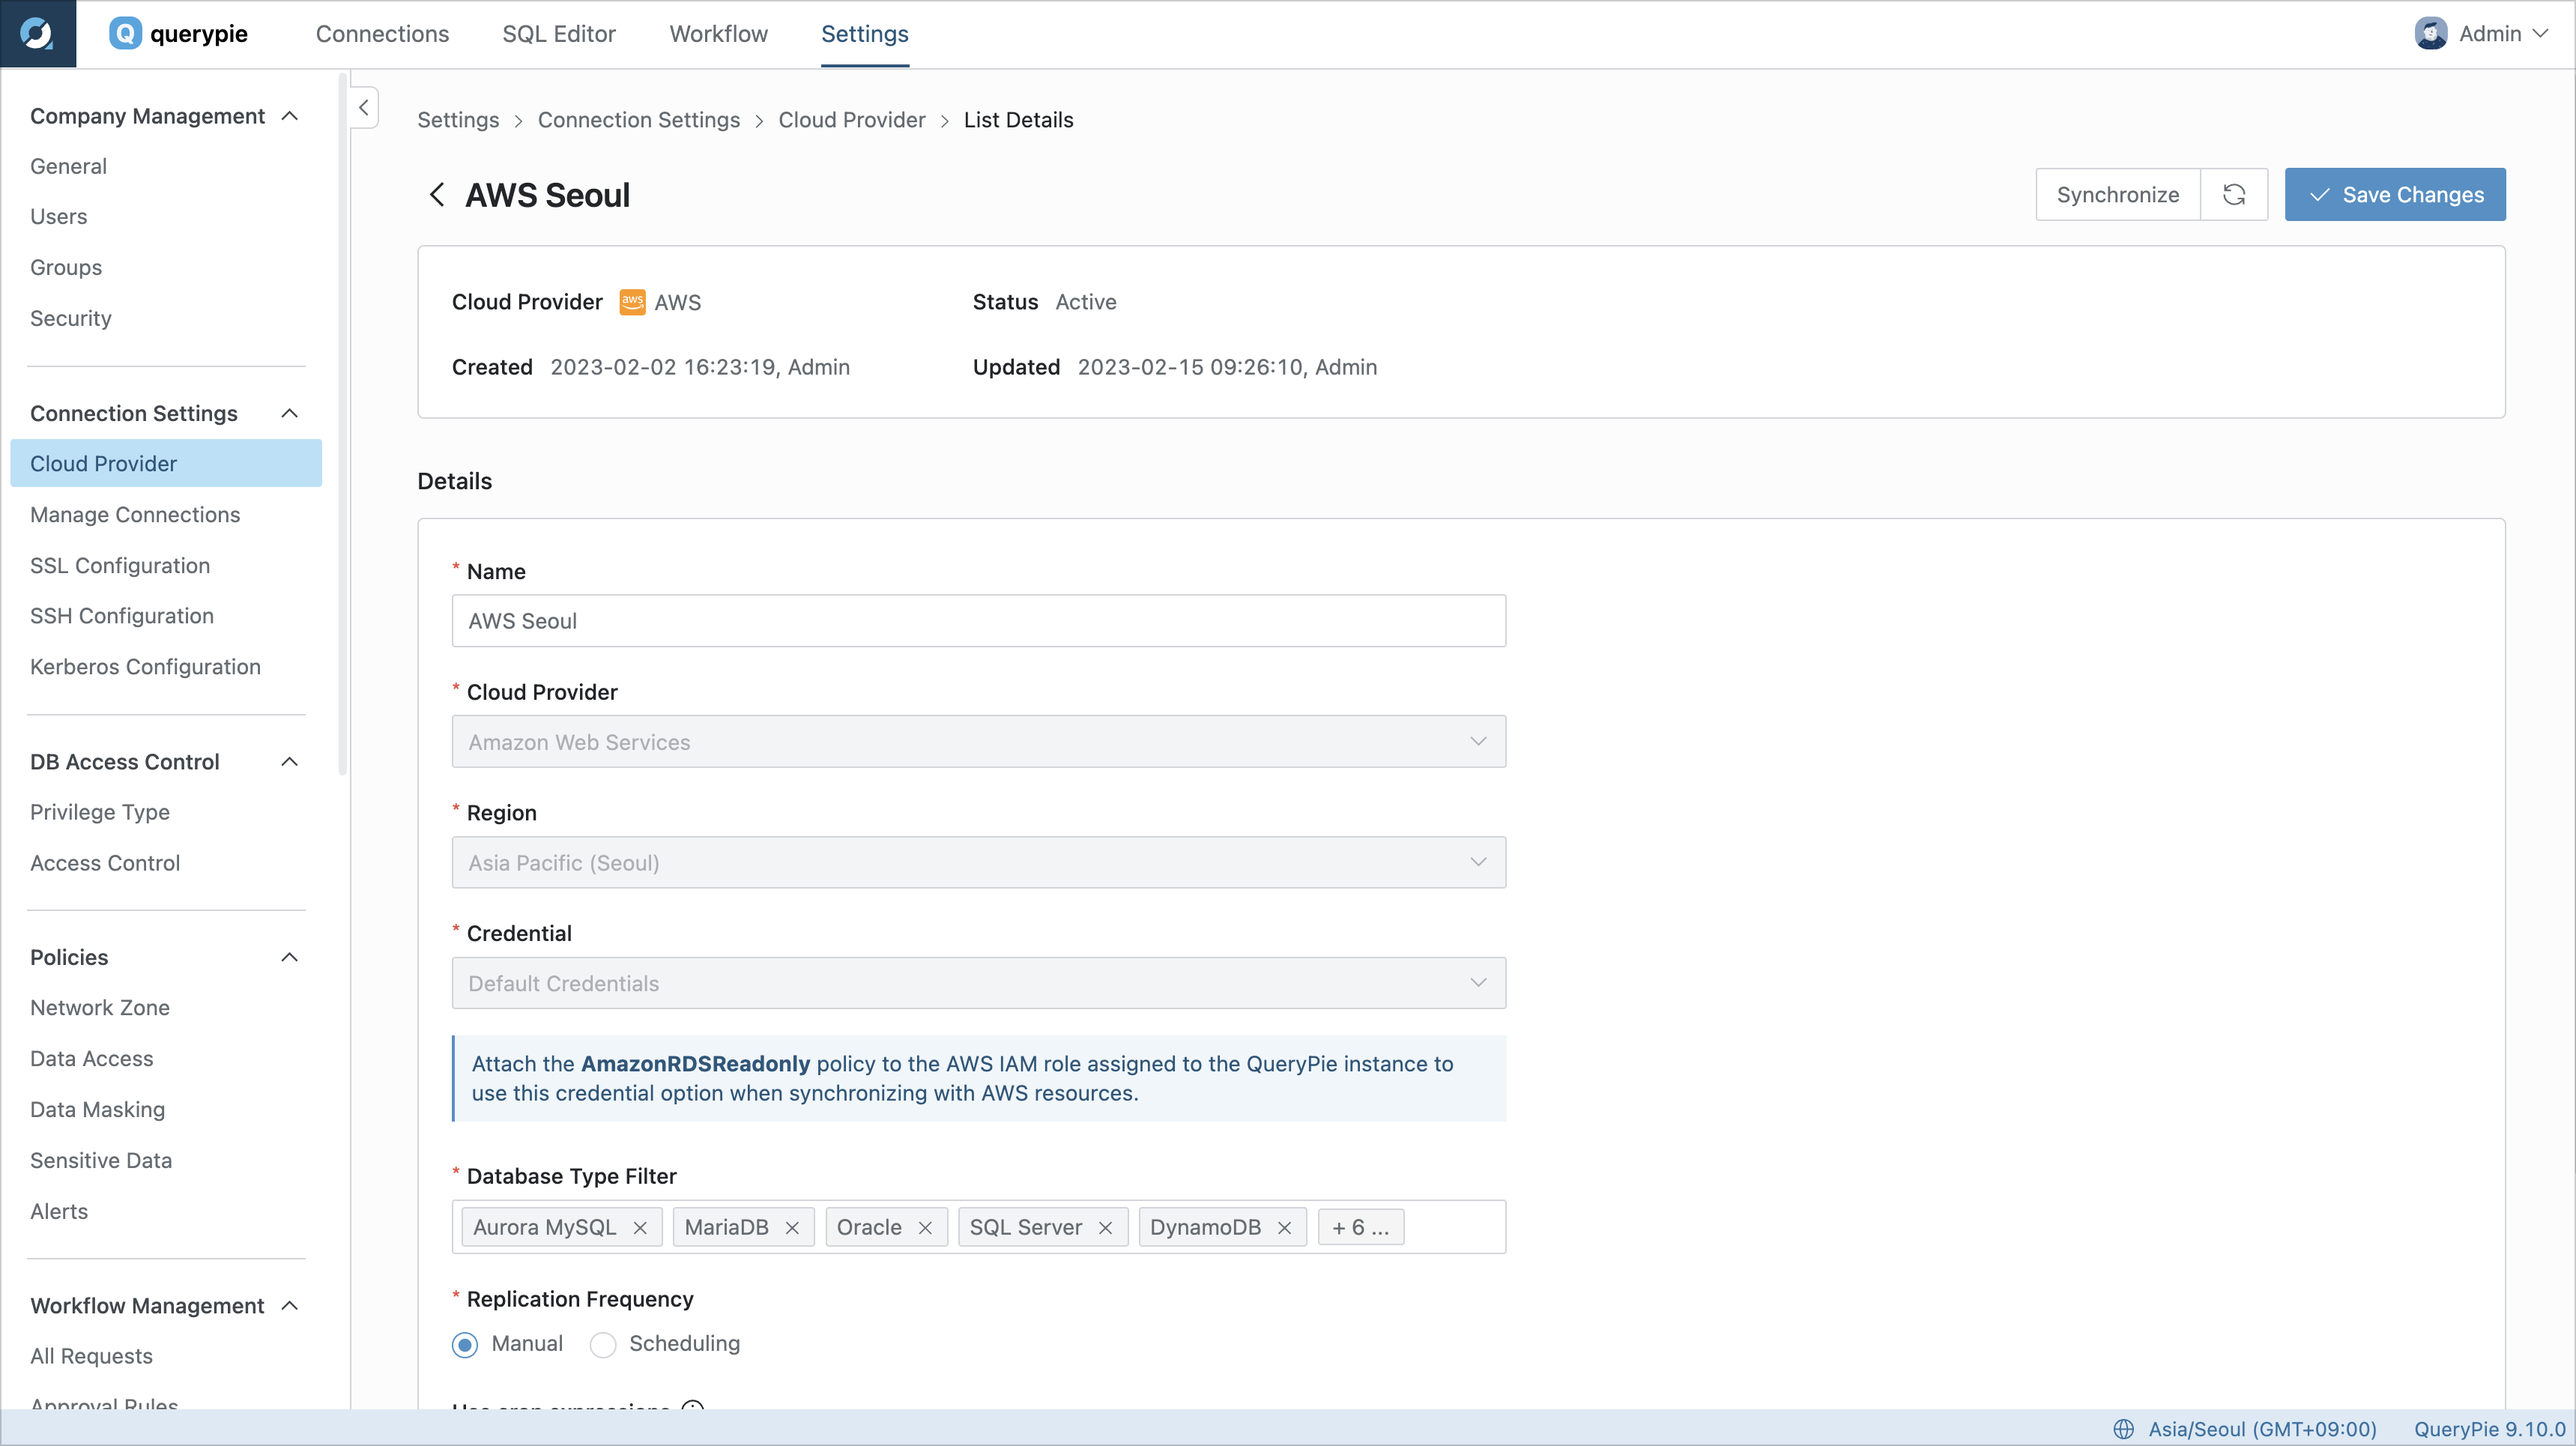
Task: Click the querypie logo
Action: pyautogui.click(x=178, y=33)
